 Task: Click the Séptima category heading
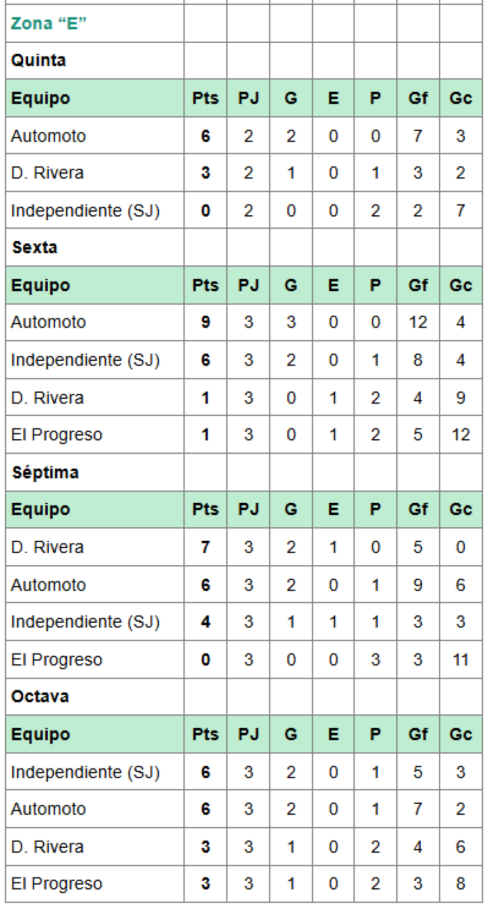[x=46, y=472]
